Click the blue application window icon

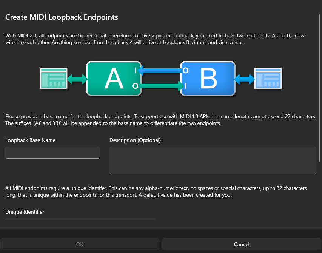(x=268, y=79)
